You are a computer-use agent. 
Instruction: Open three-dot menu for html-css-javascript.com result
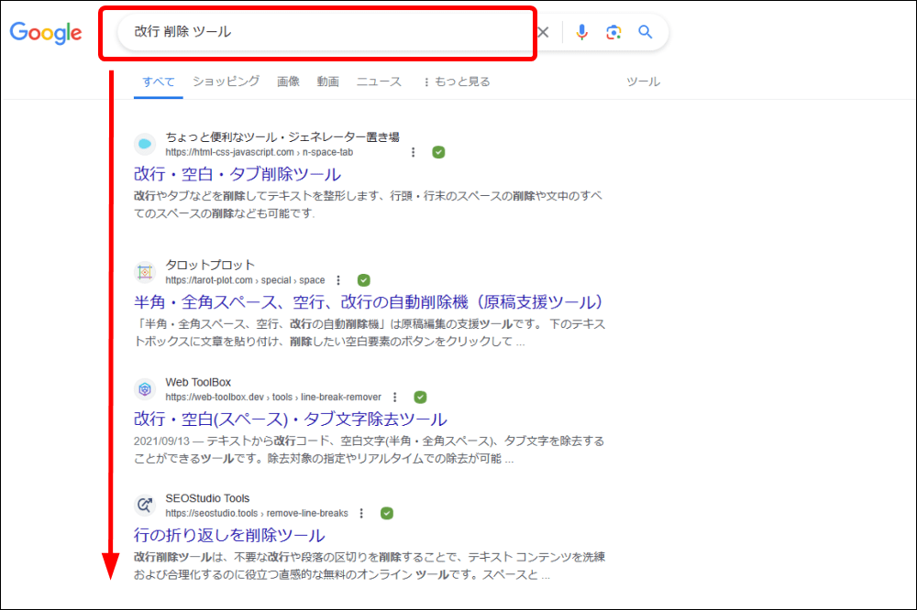413,152
